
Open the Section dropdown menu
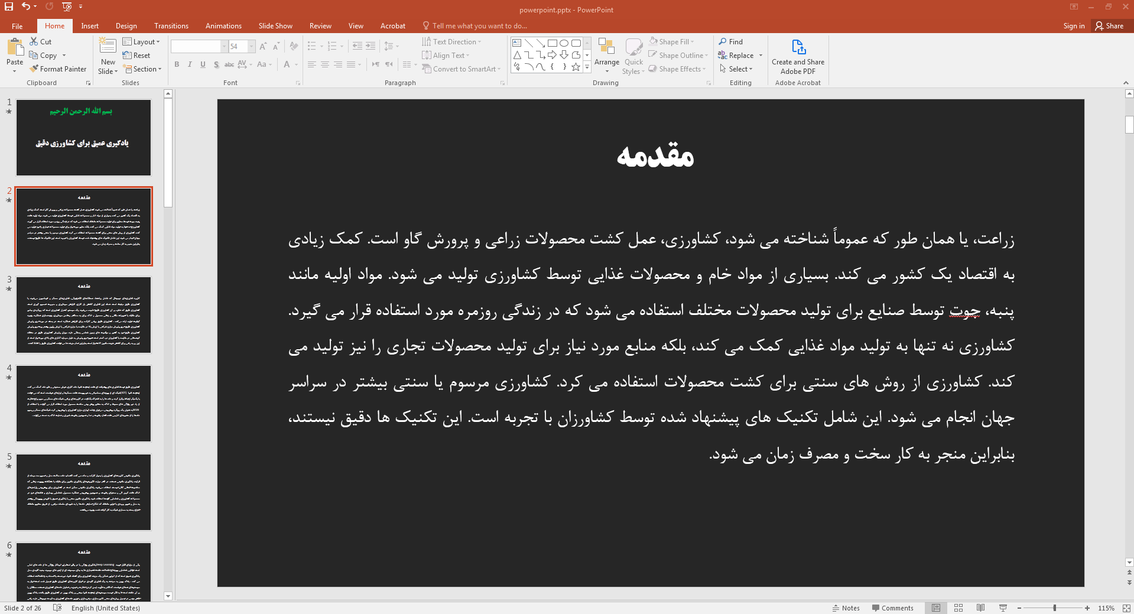click(x=142, y=69)
